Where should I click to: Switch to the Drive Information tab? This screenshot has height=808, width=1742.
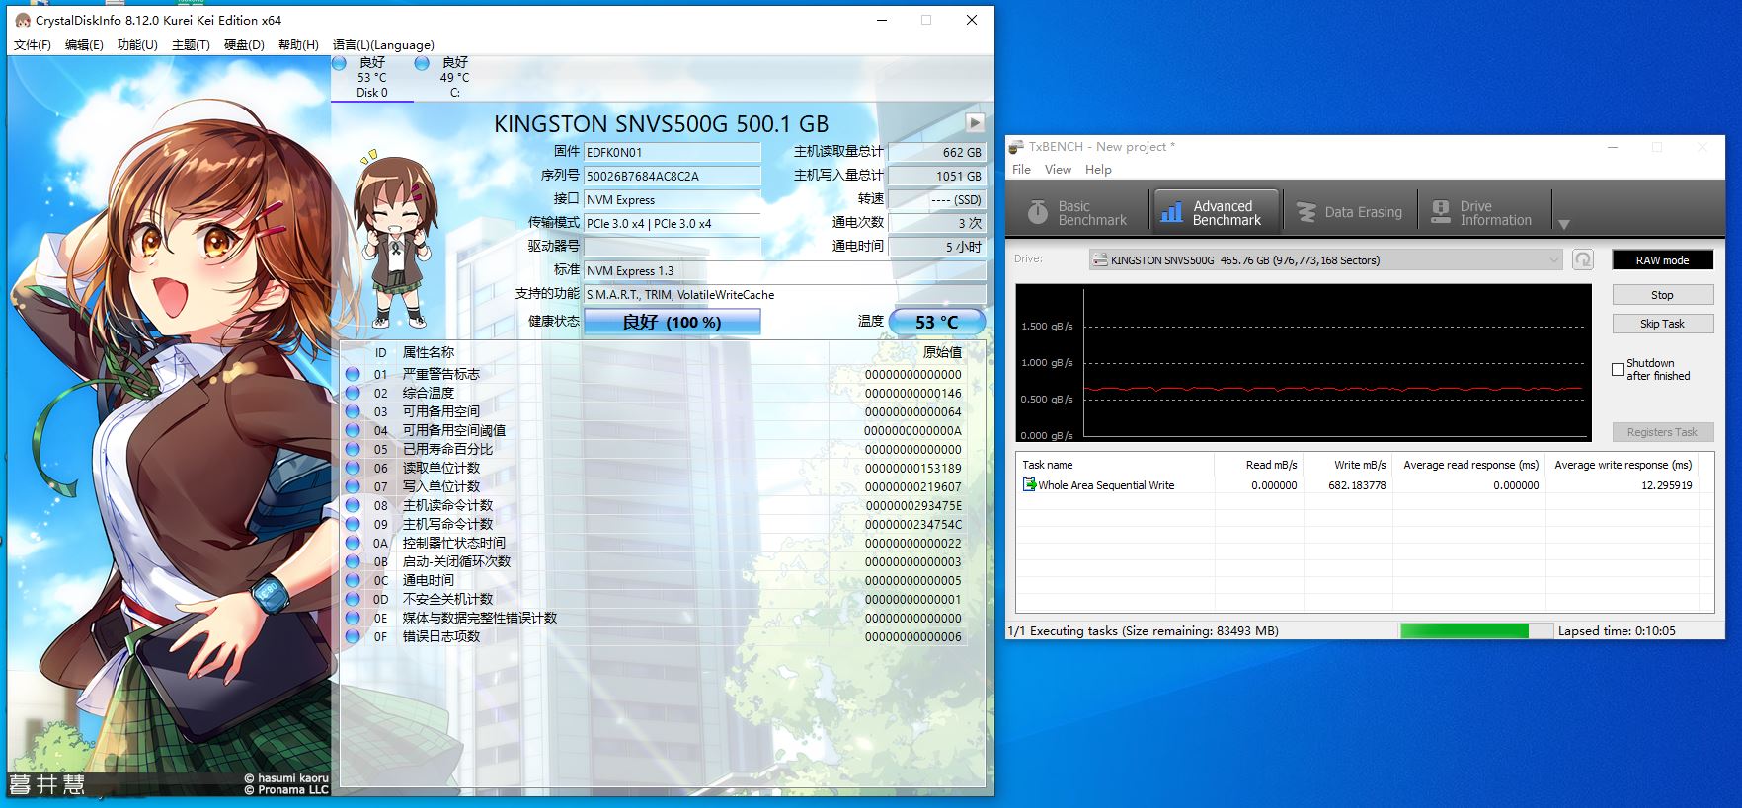(x=1484, y=212)
